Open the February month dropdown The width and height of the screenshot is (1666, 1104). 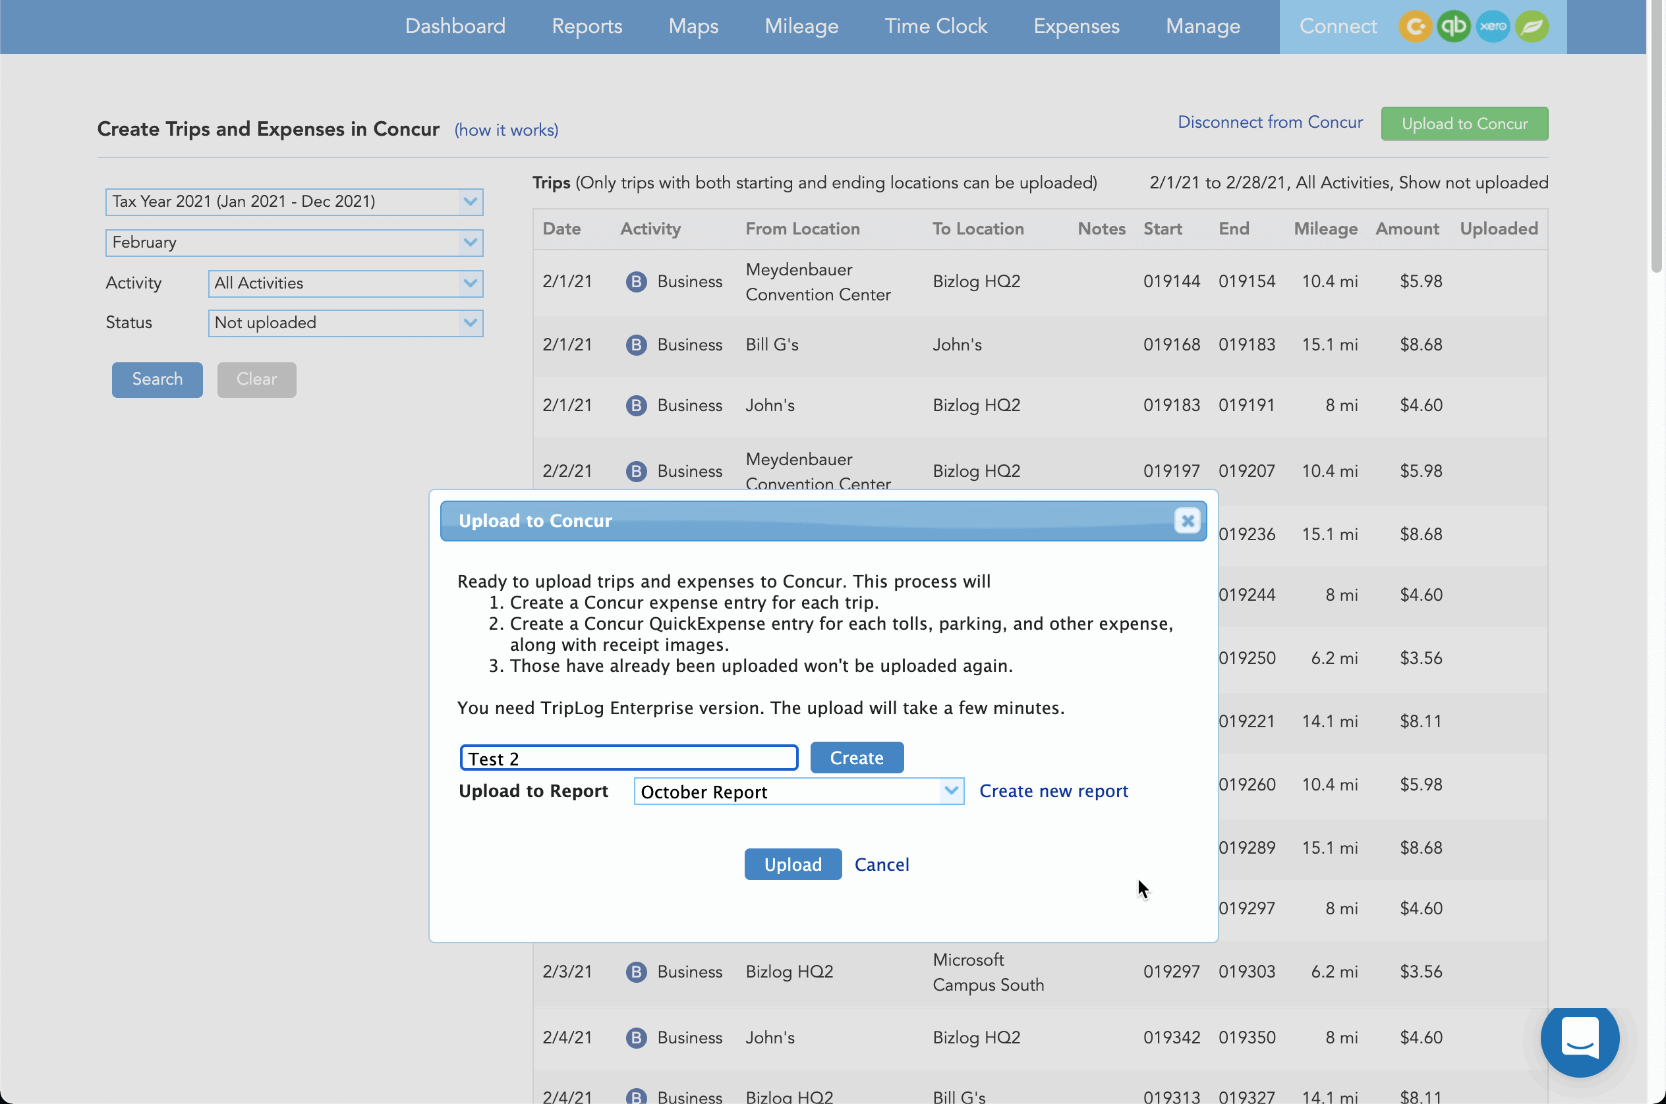294,243
